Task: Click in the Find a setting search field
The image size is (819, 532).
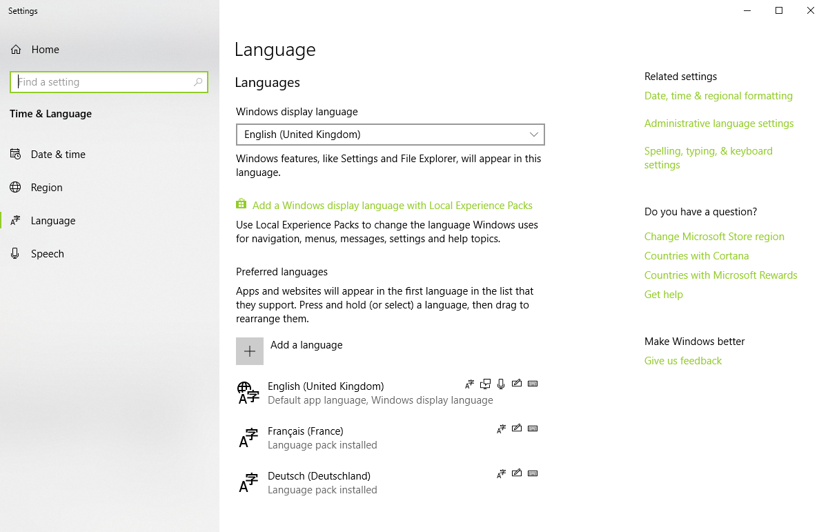Action: click(108, 82)
